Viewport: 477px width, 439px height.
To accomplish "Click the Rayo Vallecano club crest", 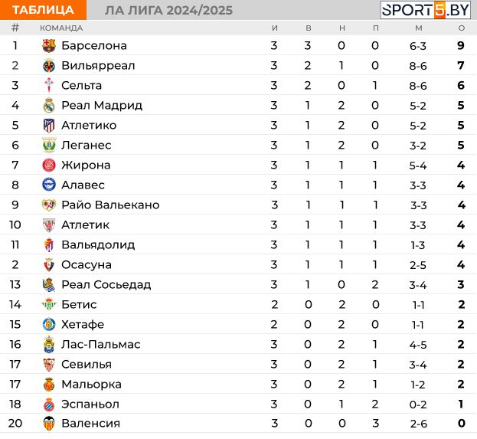I will click(49, 205).
